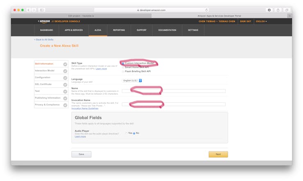Open the ENGLISH language menu in header
This screenshot has width=303, height=181.
(261, 21)
